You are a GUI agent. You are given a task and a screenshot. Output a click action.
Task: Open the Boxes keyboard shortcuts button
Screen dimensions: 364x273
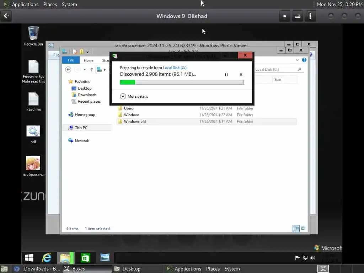(x=298, y=16)
